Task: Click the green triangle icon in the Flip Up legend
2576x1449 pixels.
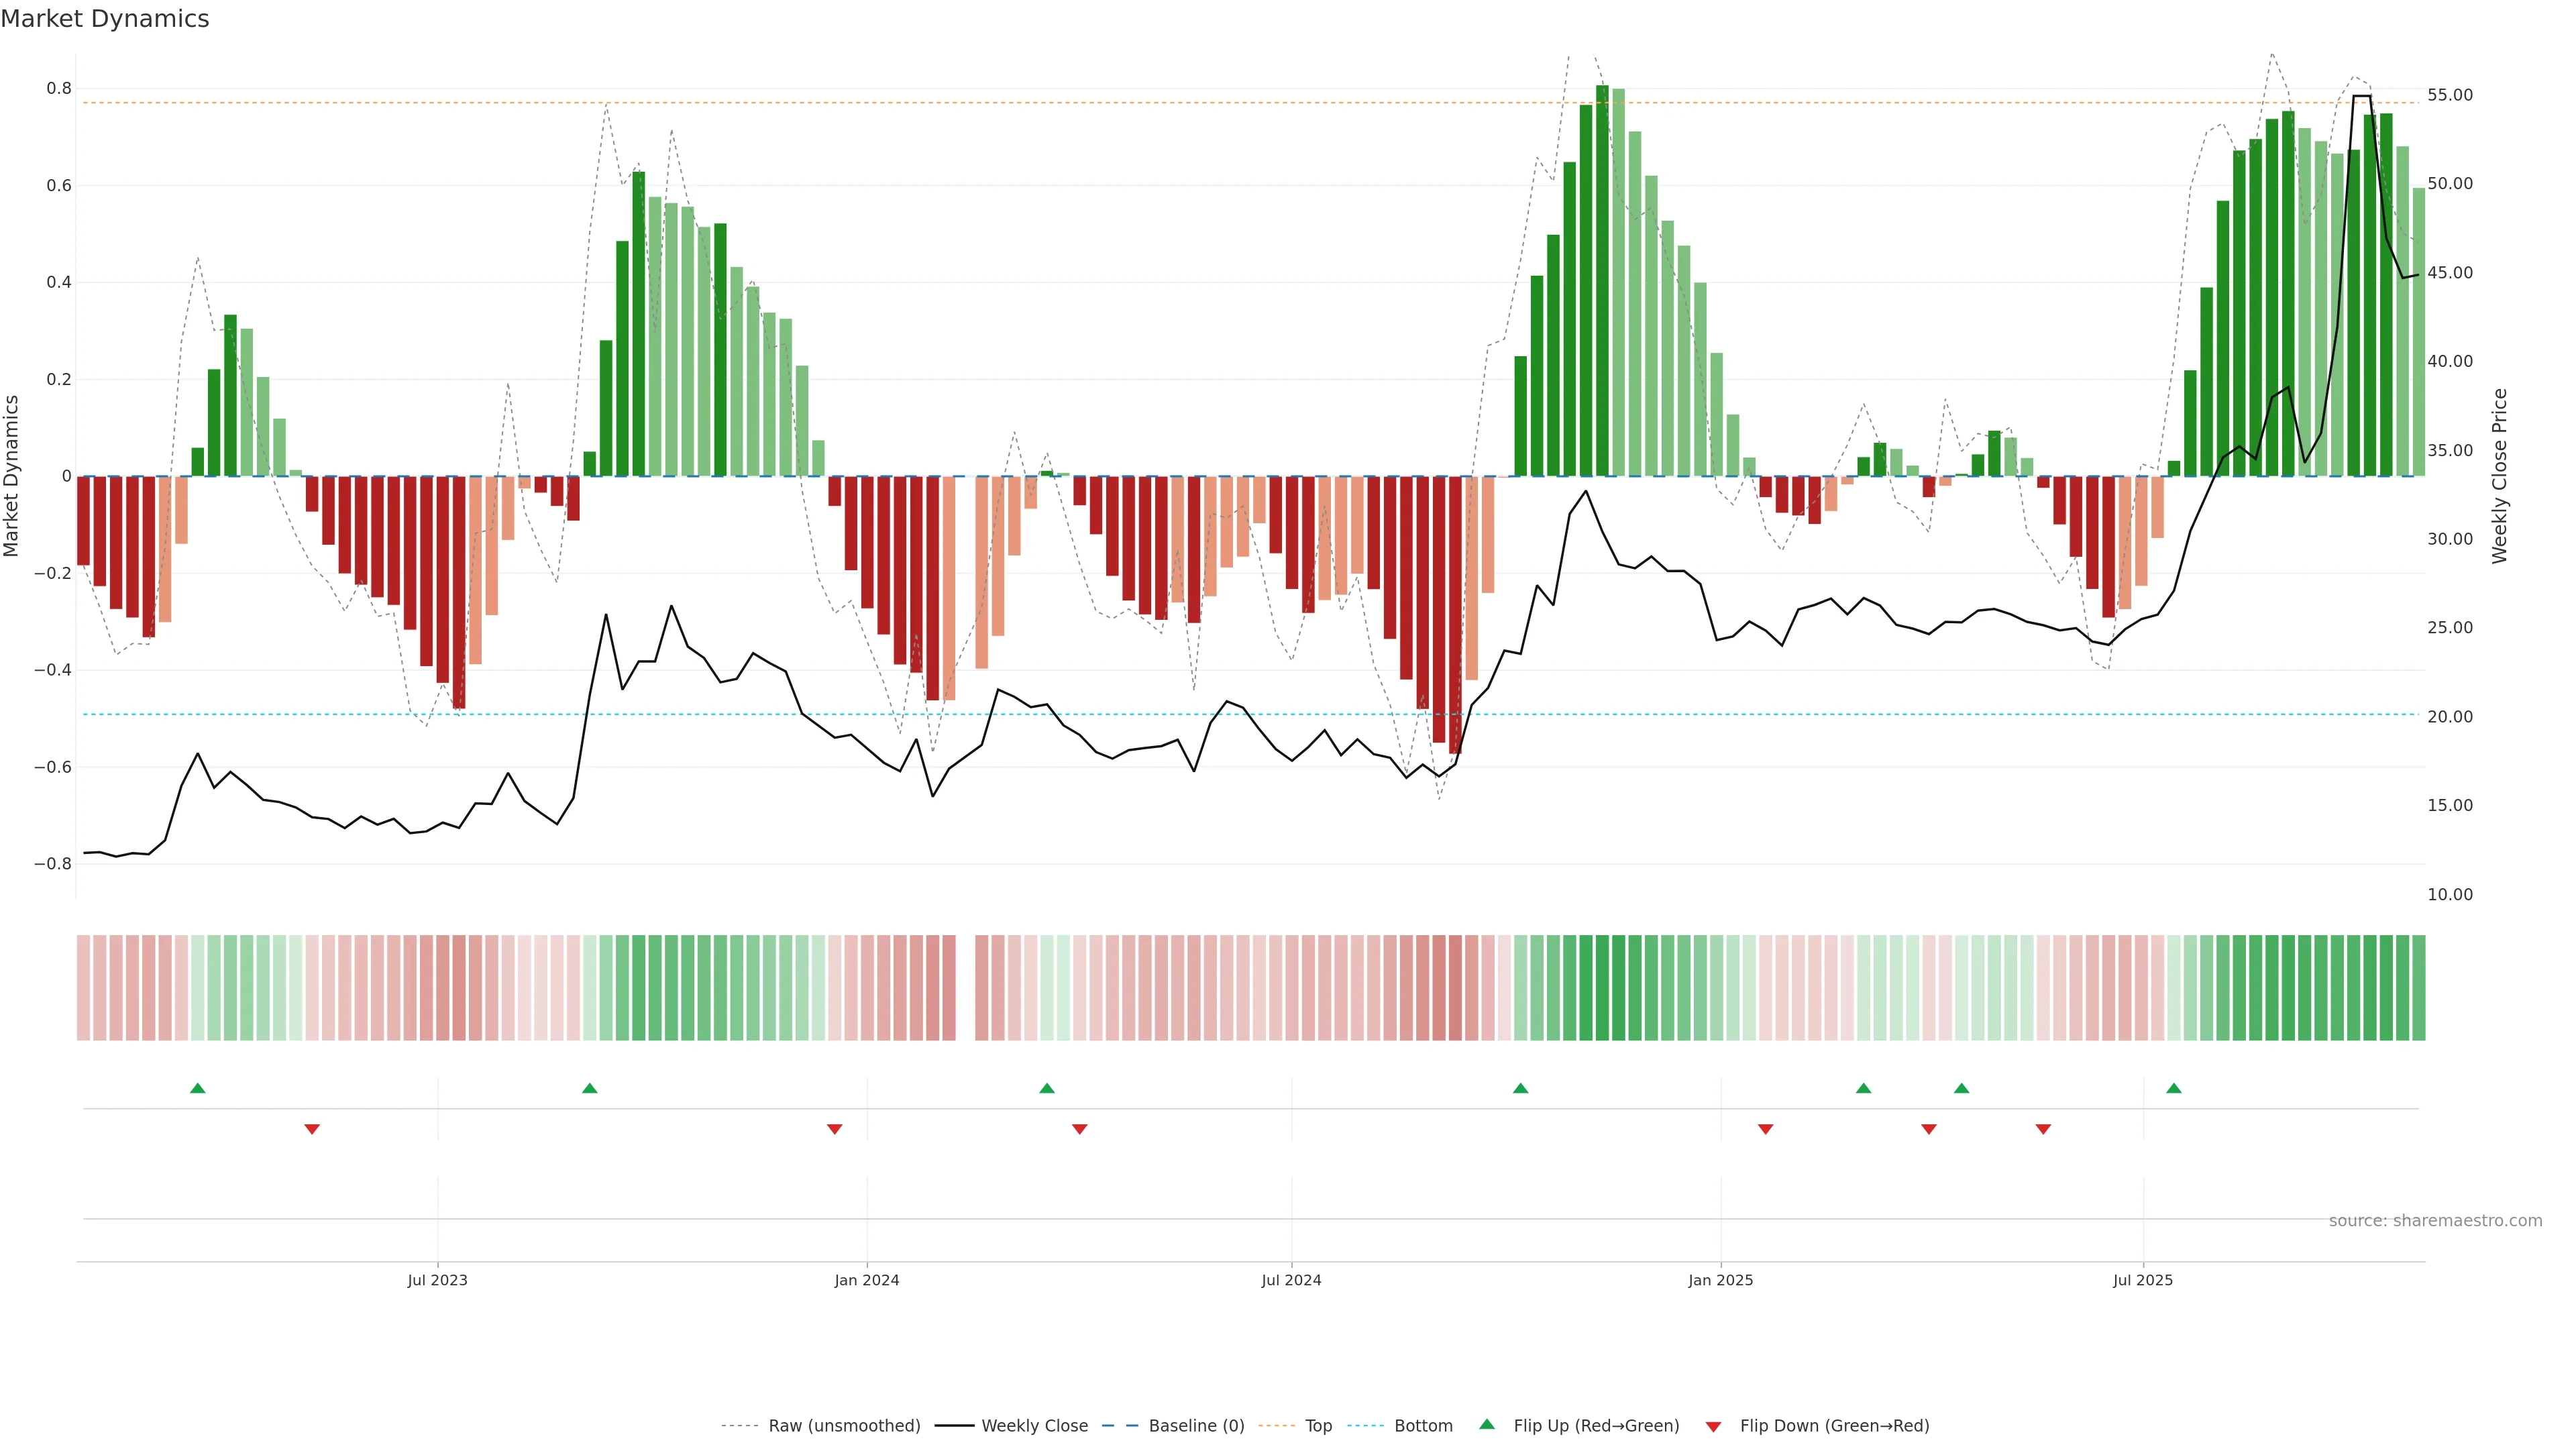Action: click(1487, 1424)
